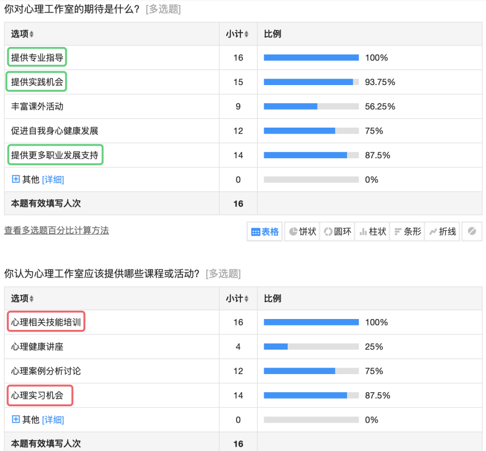Select the 提供实践机会 option row

tap(37, 82)
